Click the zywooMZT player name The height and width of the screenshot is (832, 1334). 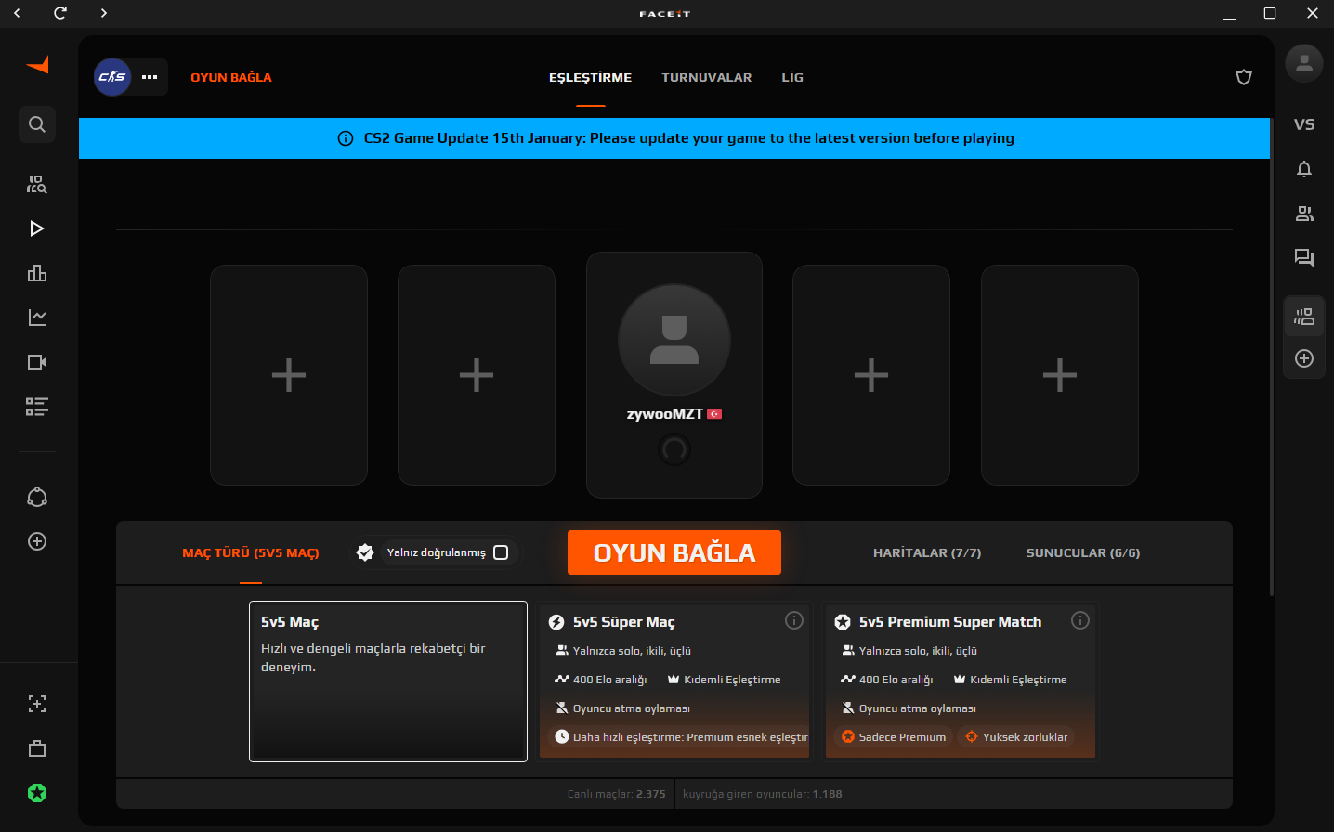pos(664,414)
